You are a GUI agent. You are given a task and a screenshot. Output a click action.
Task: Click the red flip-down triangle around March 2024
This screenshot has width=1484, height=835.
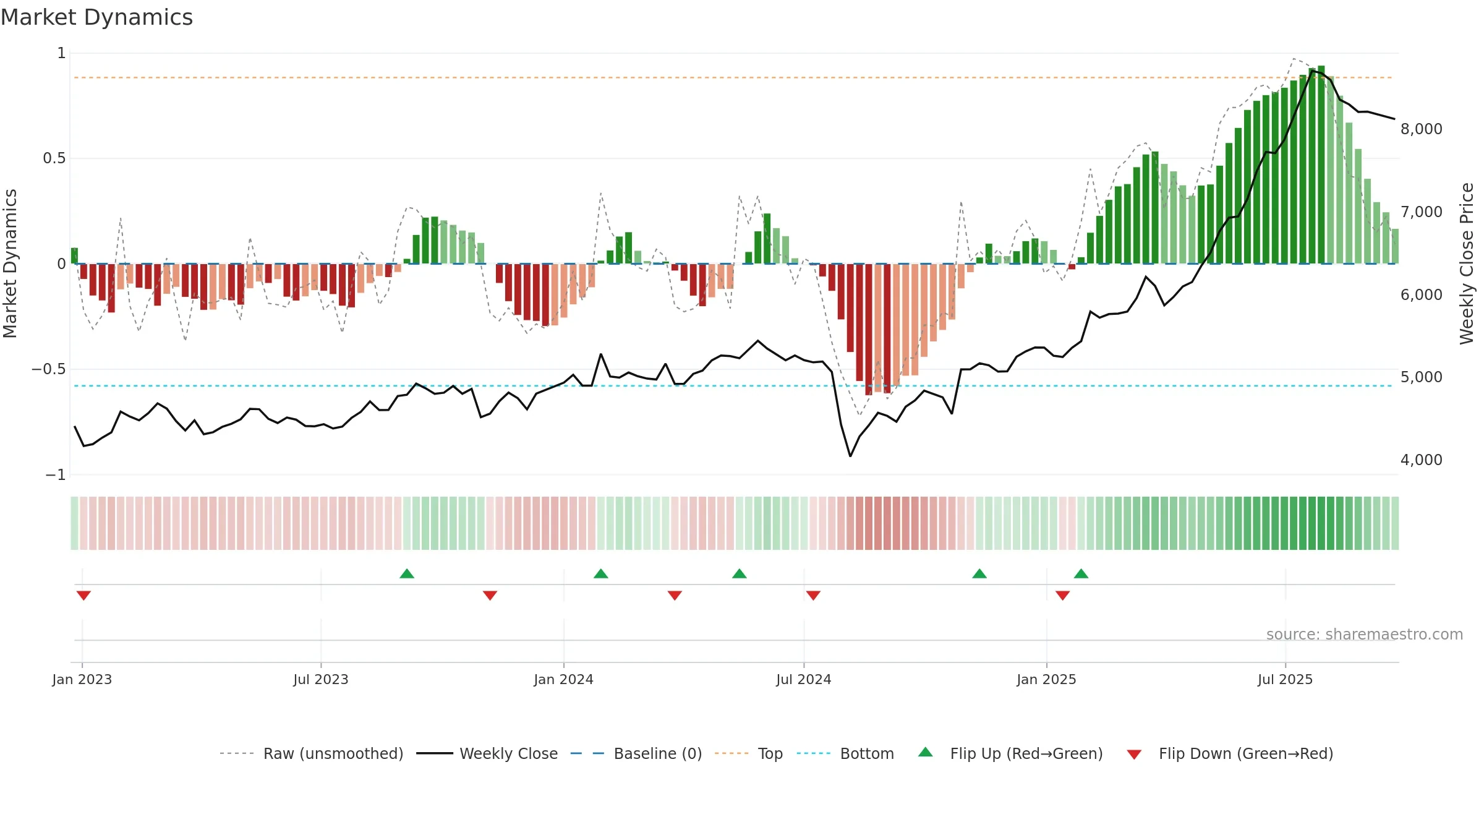coord(675,595)
